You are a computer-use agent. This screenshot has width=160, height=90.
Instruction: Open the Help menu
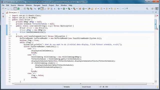click(x=70, y=5)
